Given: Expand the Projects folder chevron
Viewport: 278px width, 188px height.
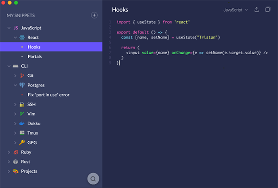Looking at the screenshot, I should click(x=9, y=171).
